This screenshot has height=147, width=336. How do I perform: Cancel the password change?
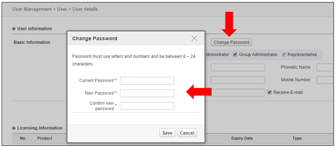pyautogui.click(x=187, y=133)
